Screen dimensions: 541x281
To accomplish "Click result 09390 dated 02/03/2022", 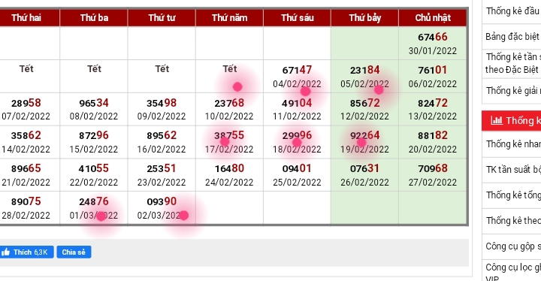I will click(162, 208).
